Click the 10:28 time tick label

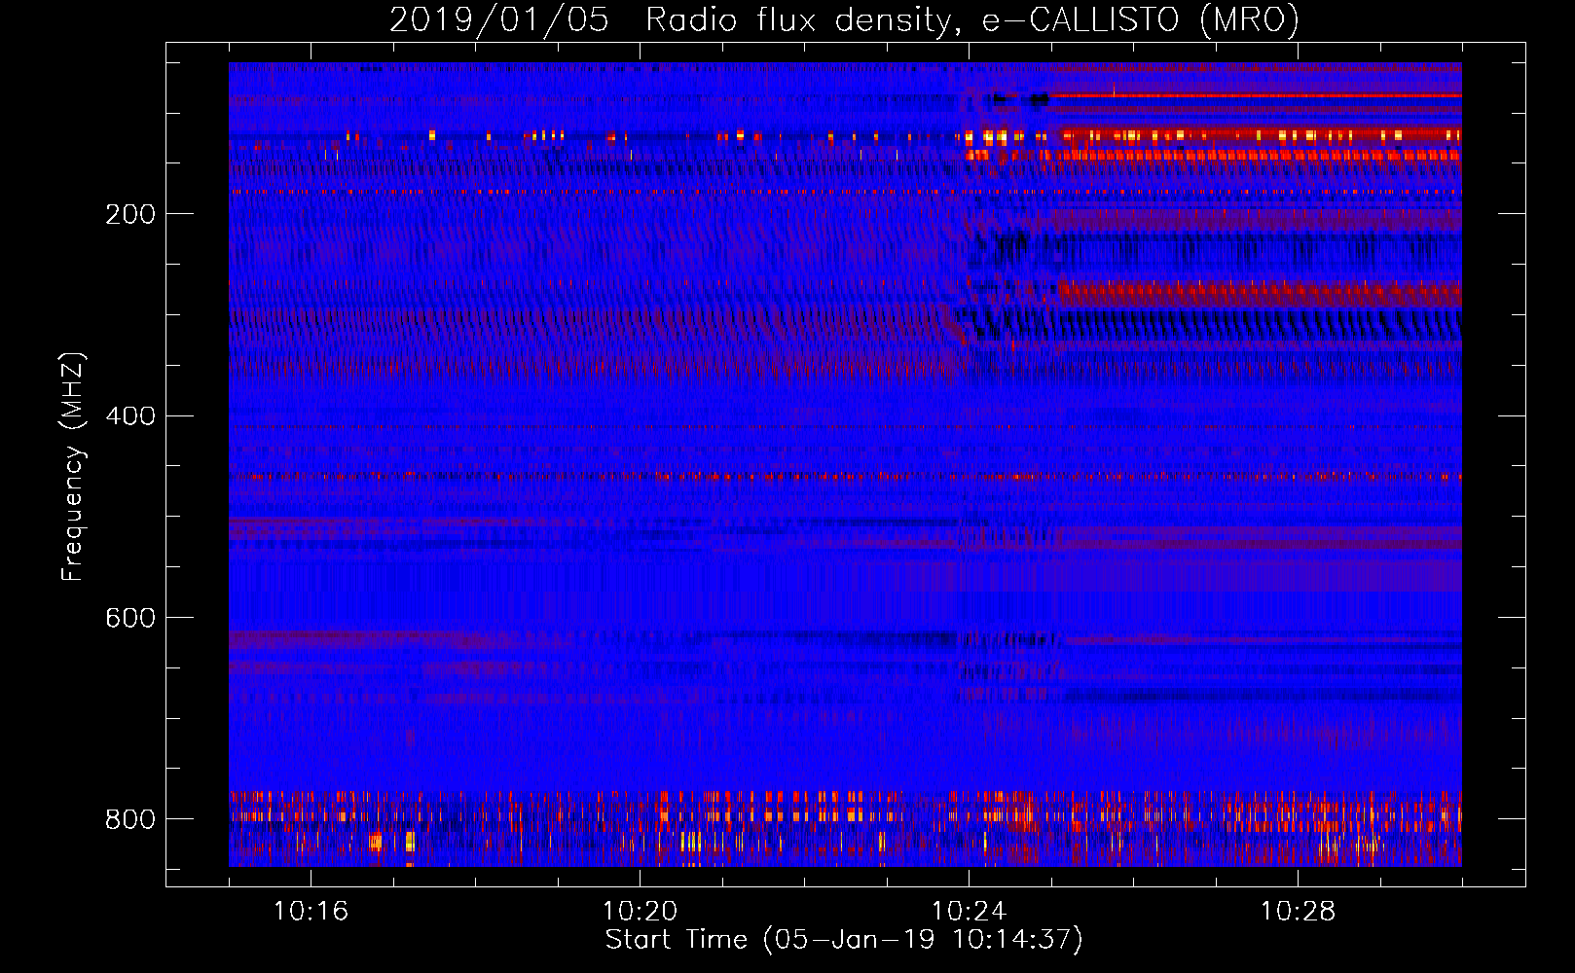tap(1298, 912)
